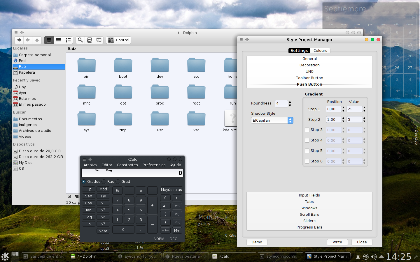Open the opt folder
This screenshot has width=420, height=262.
(123, 95)
